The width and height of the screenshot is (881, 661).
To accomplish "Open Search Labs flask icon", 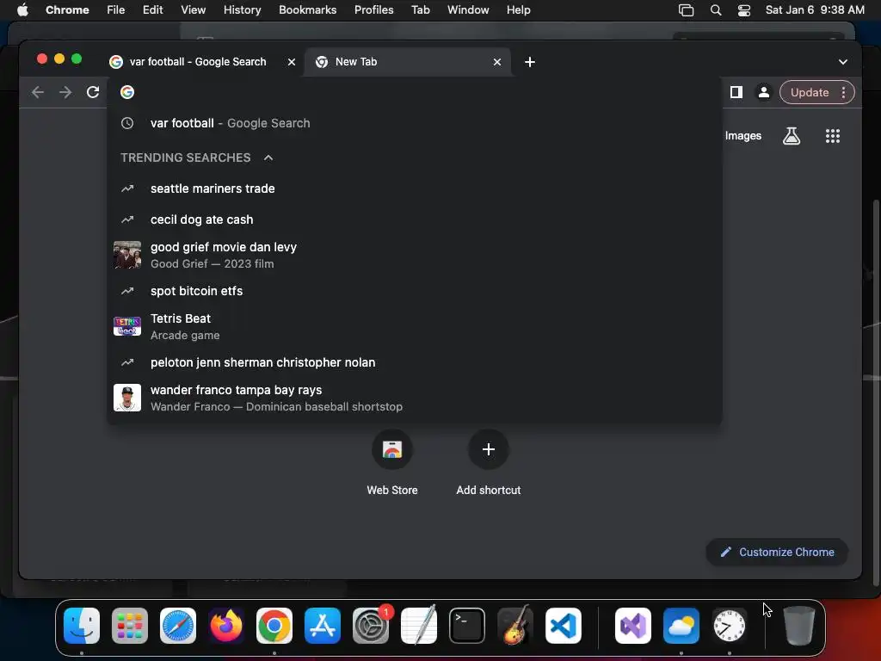I will pos(792,135).
